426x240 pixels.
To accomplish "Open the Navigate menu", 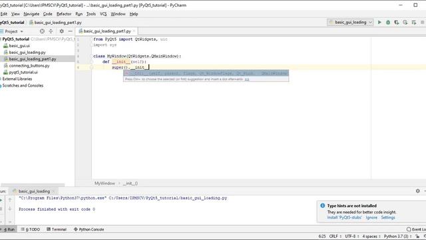I will coord(31,14).
